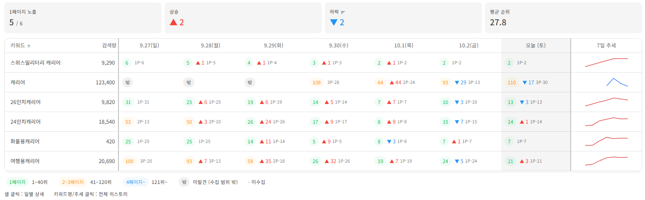Screen dimensions: 645x200
Task: Click 18,540 search volume for 24인치캐리어
Action: coord(107,122)
